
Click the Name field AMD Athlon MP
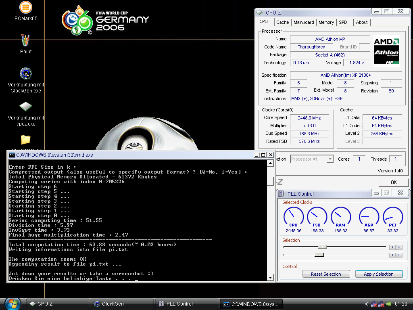tap(330, 39)
